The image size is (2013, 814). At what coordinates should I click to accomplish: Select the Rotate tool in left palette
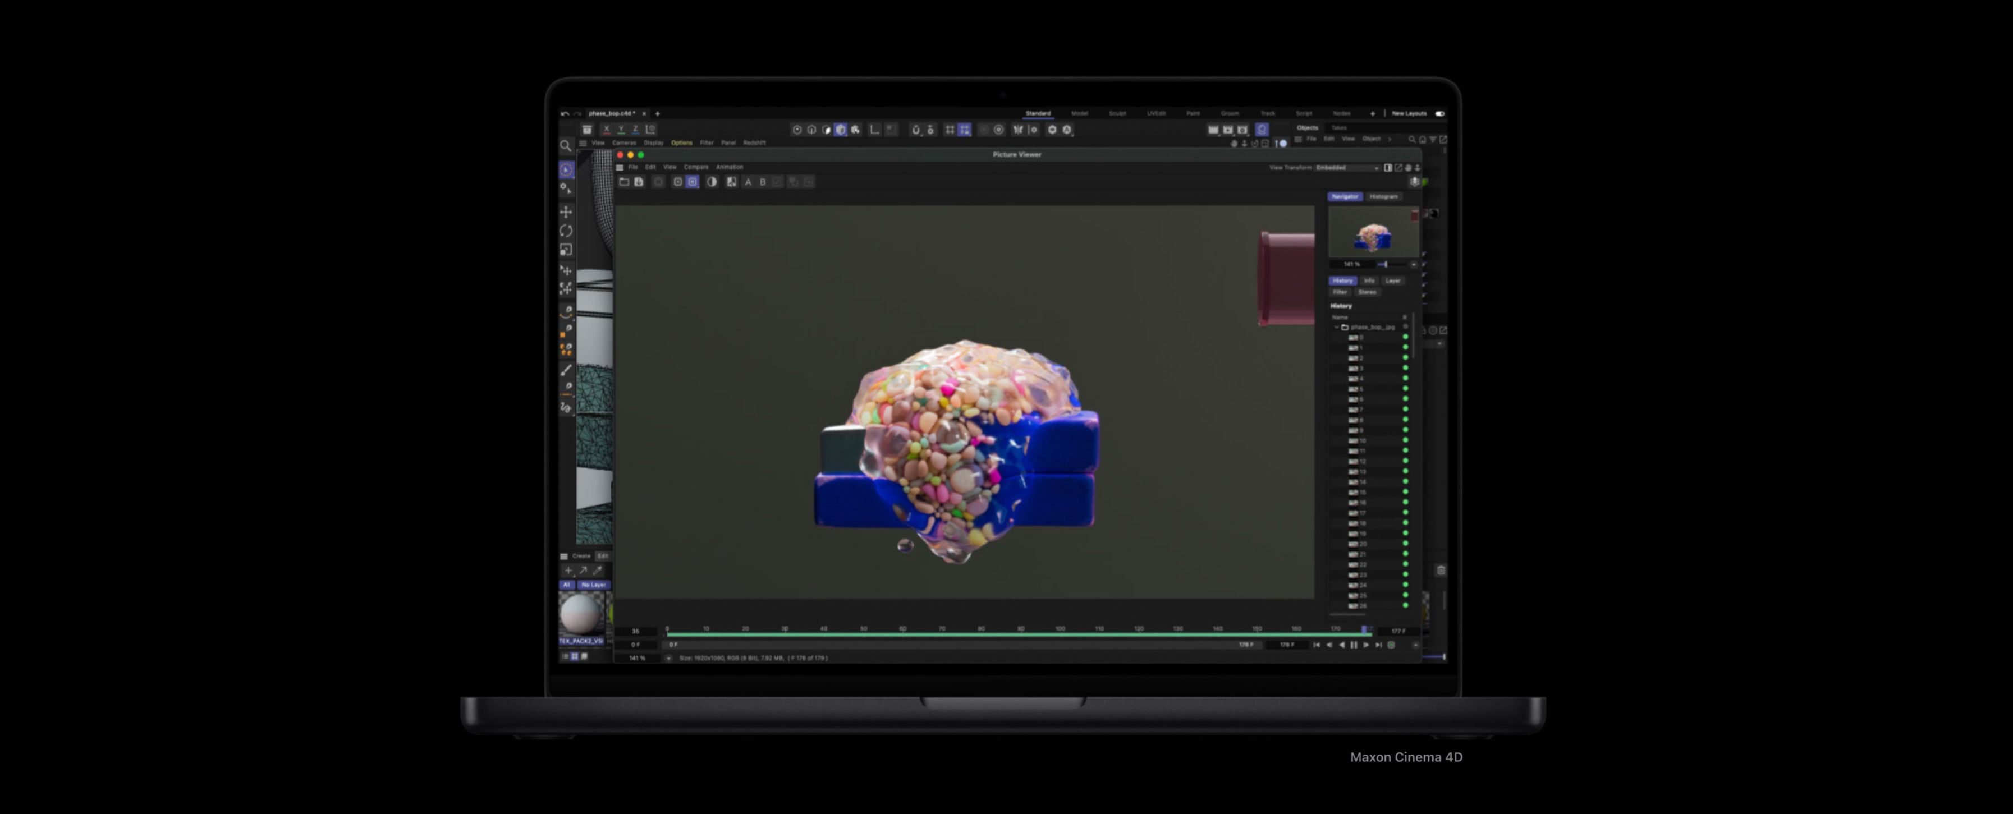point(567,231)
